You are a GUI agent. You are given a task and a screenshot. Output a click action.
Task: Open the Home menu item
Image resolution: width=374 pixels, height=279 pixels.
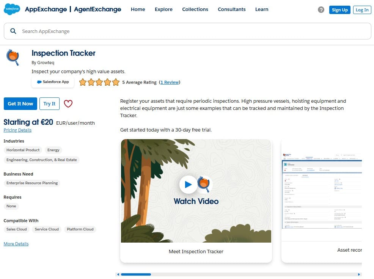[138, 9]
